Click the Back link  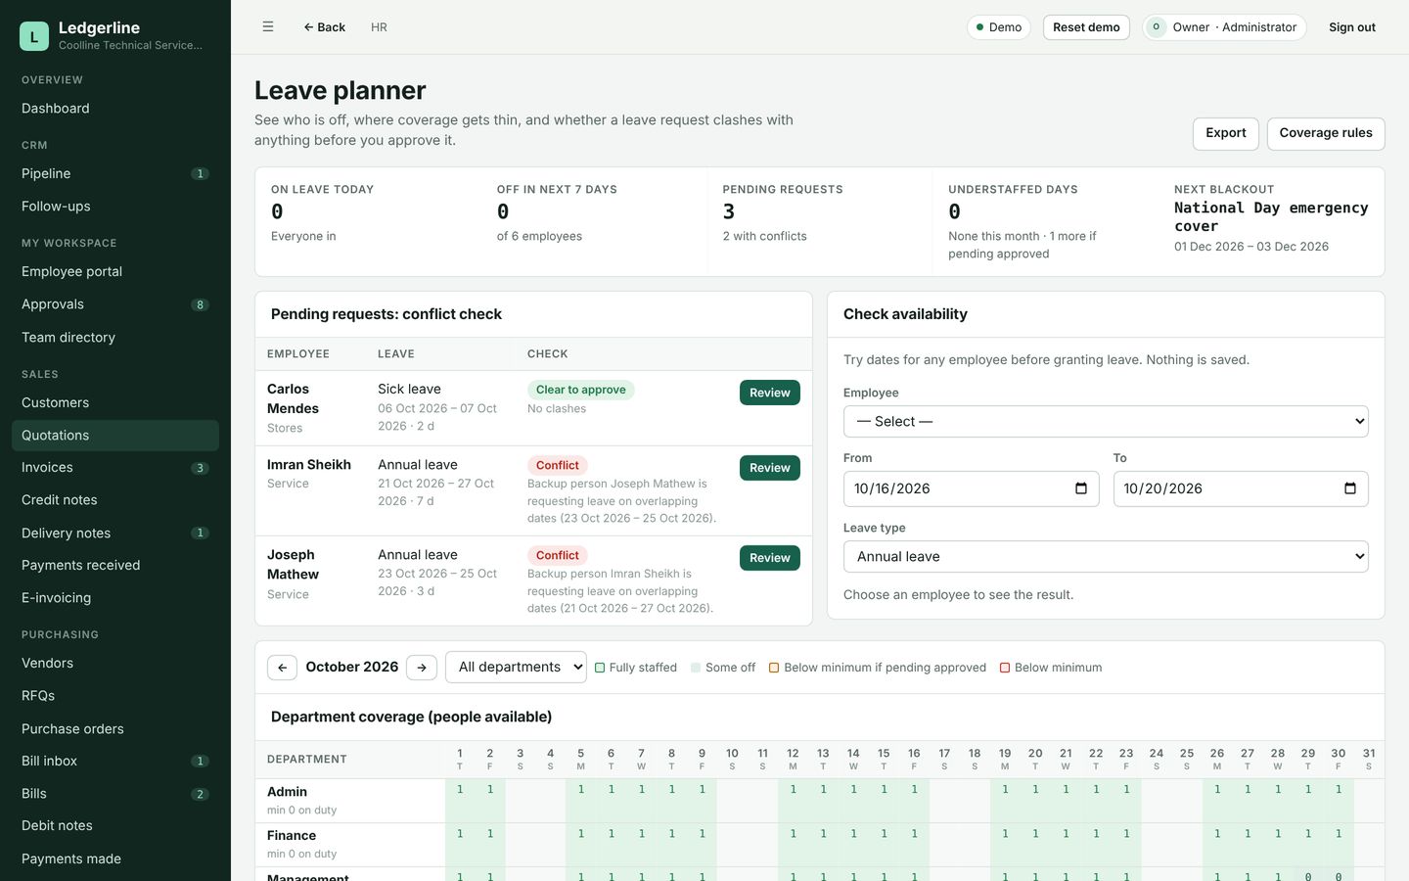(325, 27)
